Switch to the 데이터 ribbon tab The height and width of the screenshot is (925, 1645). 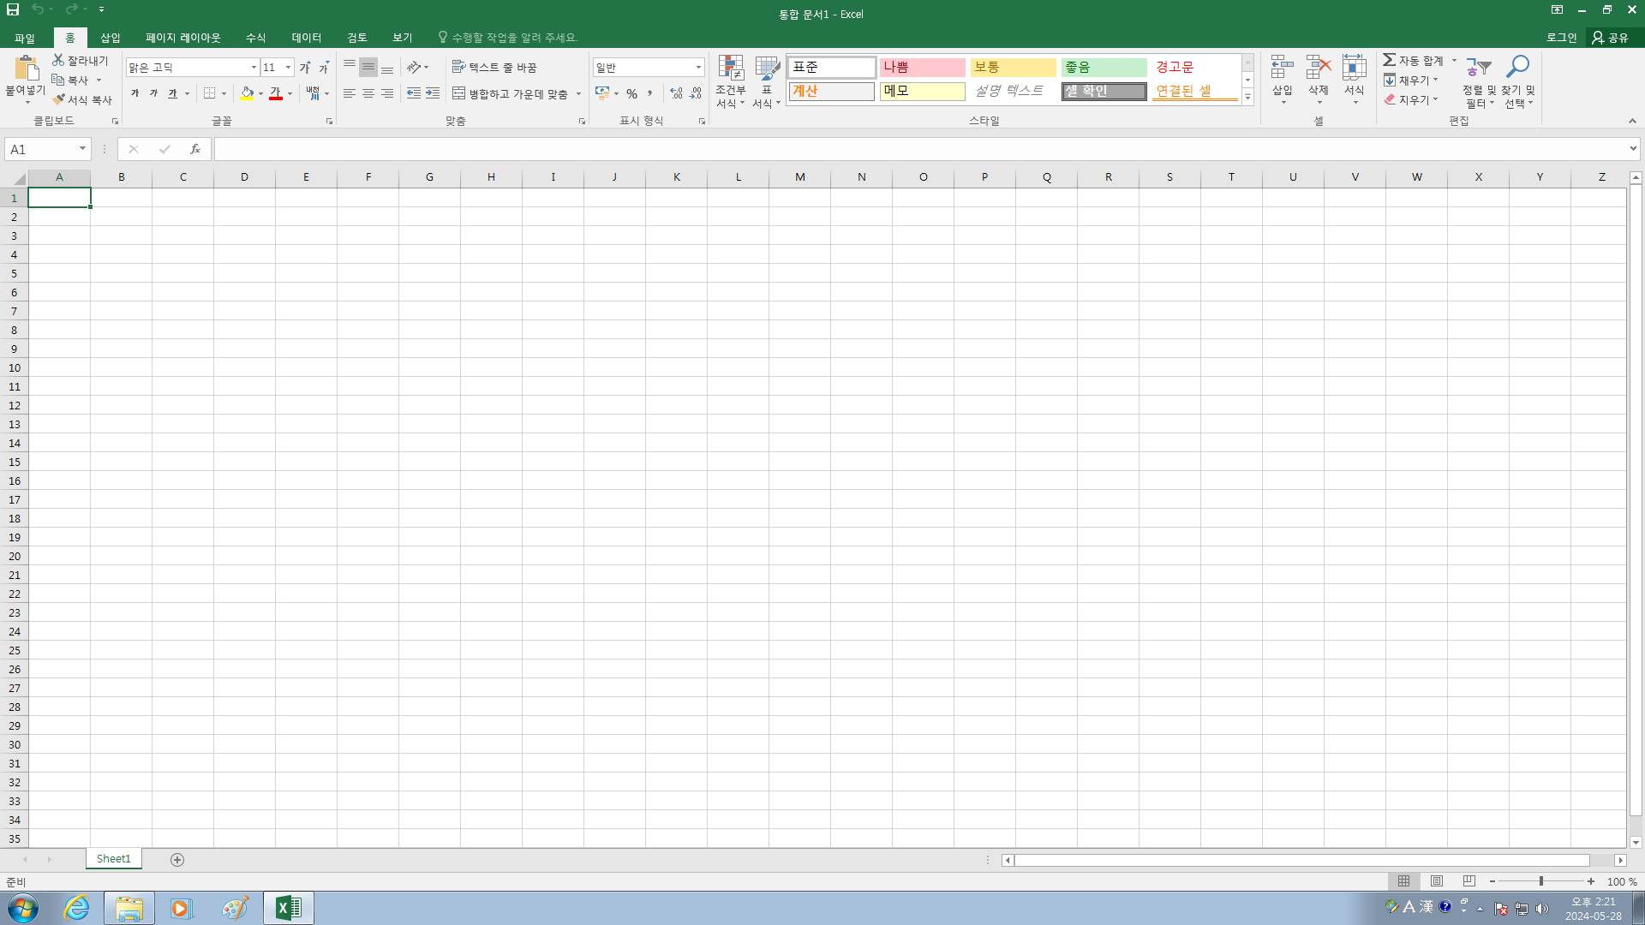click(x=306, y=38)
